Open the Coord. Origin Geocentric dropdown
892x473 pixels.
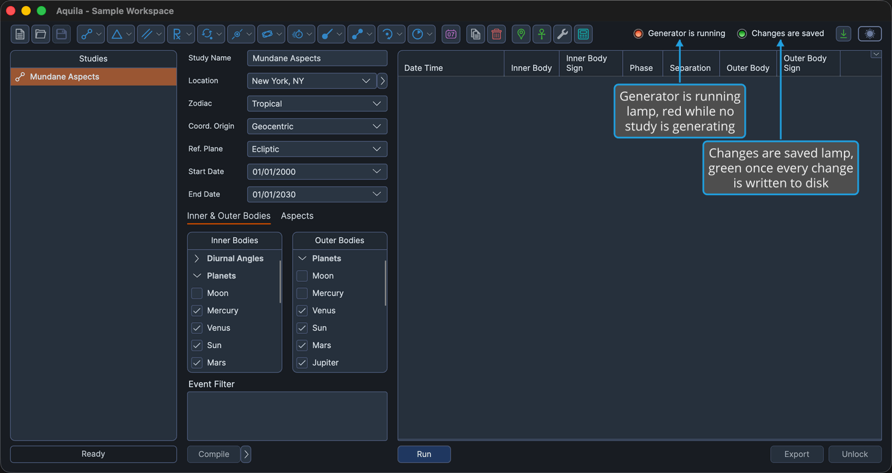click(x=317, y=126)
